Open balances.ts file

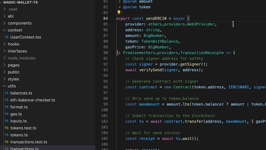[x=21, y=93]
